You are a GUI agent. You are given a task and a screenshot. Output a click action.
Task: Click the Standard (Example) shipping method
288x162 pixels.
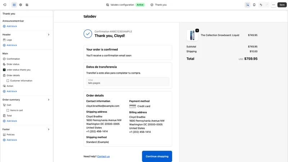[x=98, y=142]
